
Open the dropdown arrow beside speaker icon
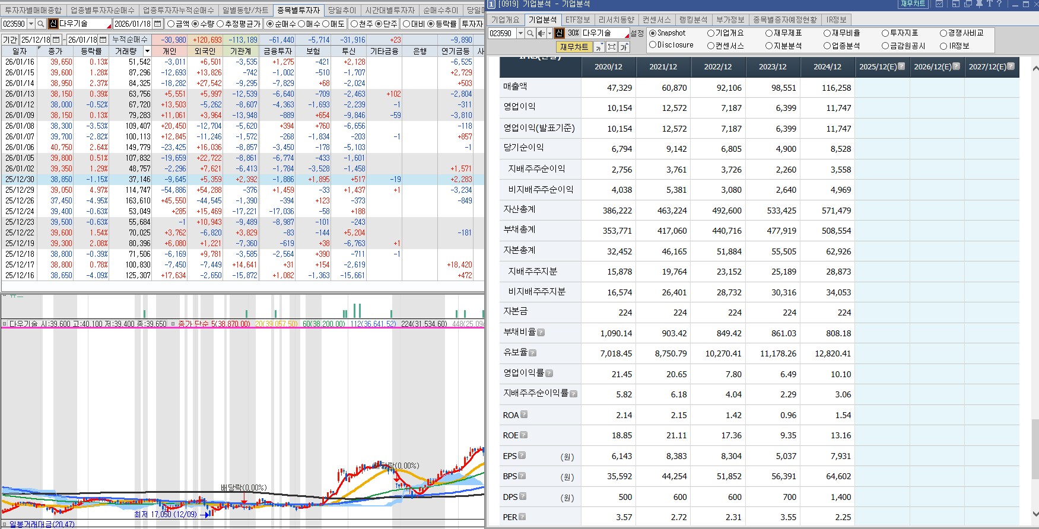click(549, 33)
